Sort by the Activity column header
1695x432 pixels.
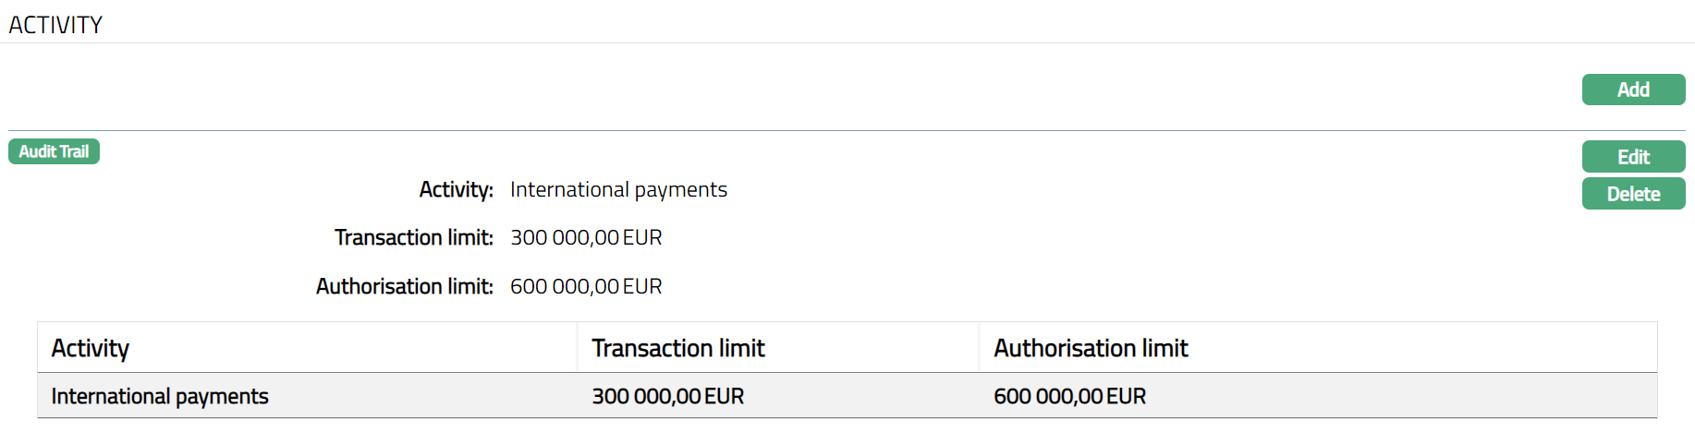coord(91,348)
